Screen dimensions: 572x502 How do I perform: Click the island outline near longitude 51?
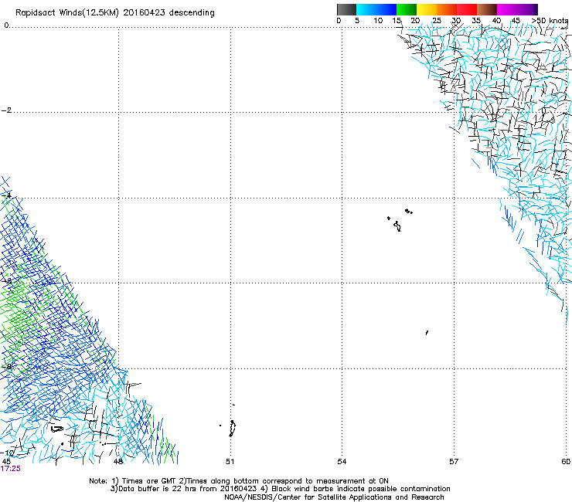coord(232,429)
